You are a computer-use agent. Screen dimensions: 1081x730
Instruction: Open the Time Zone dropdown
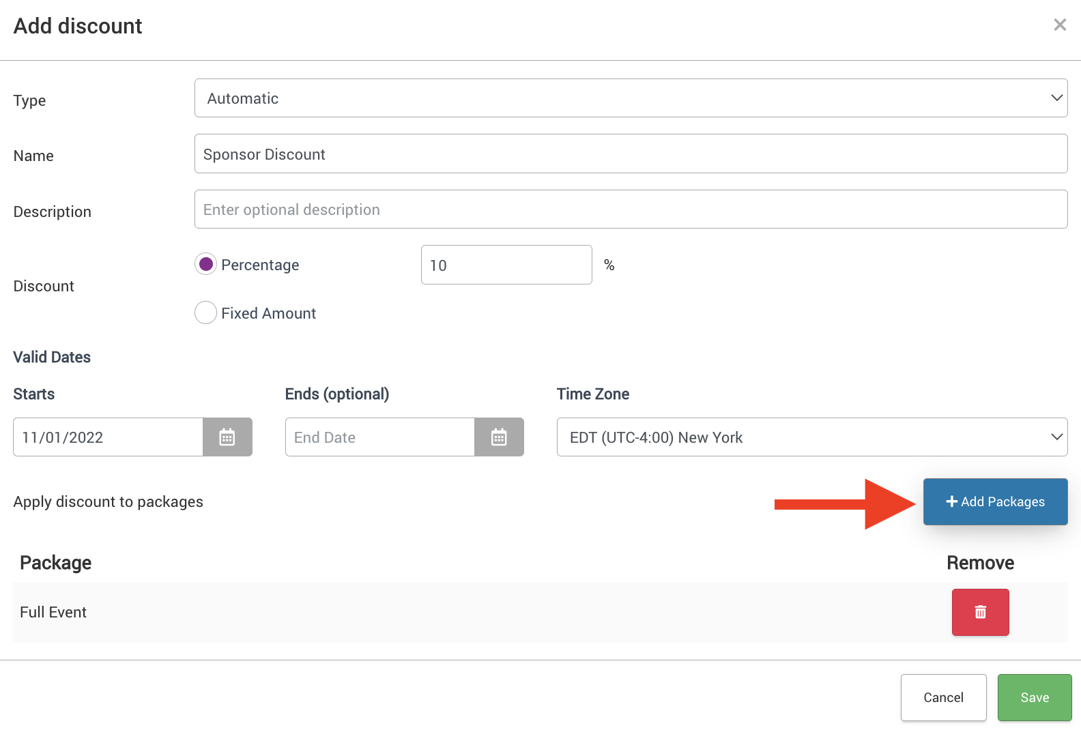tap(811, 437)
